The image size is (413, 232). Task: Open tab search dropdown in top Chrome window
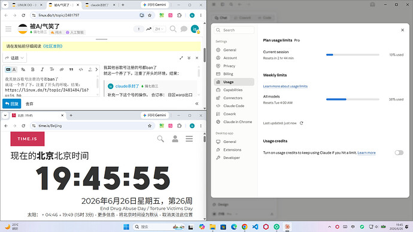click(x=5, y=5)
